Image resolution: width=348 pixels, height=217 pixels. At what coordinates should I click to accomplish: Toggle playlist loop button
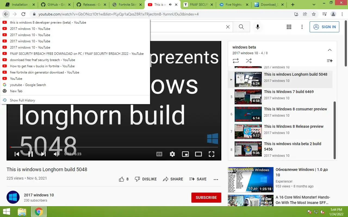[x=236, y=61]
